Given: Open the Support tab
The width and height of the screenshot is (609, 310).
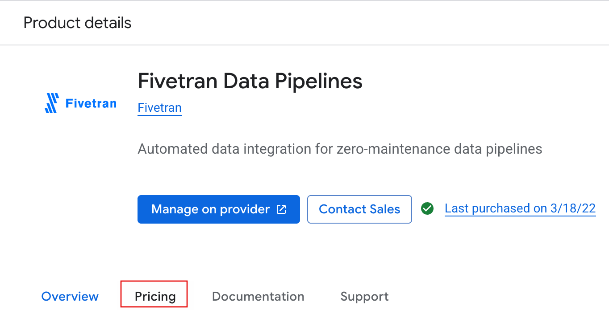Looking at the screenshot, I should point(364,296).
